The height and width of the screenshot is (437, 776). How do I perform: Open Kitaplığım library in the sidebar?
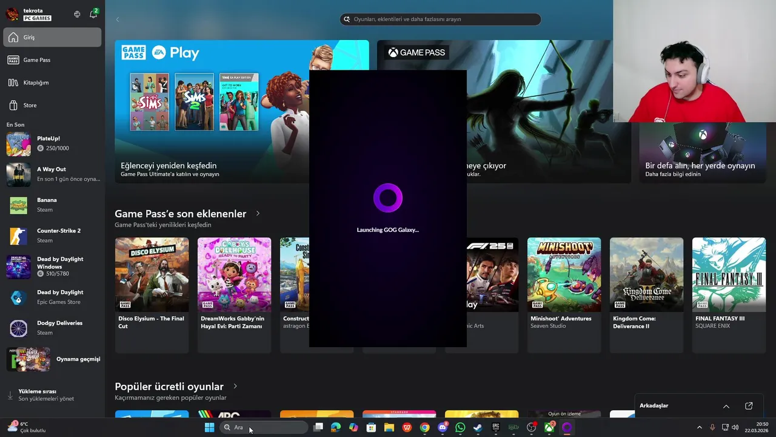tap(52, 83)
